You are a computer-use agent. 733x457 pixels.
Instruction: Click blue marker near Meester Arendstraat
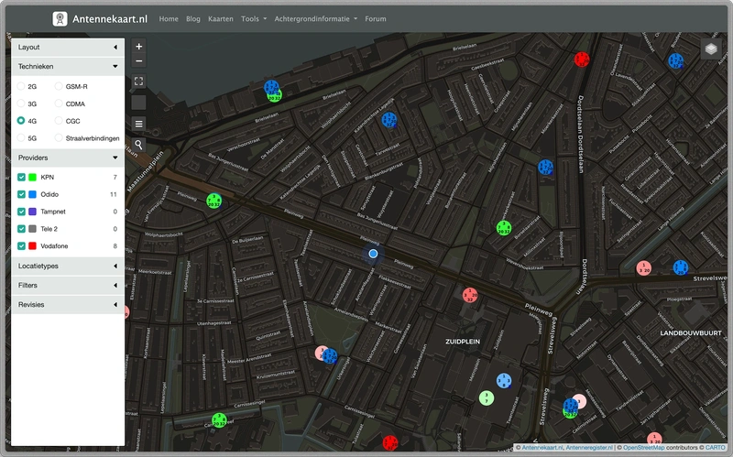pyautogui.click(x=330, y=356)
